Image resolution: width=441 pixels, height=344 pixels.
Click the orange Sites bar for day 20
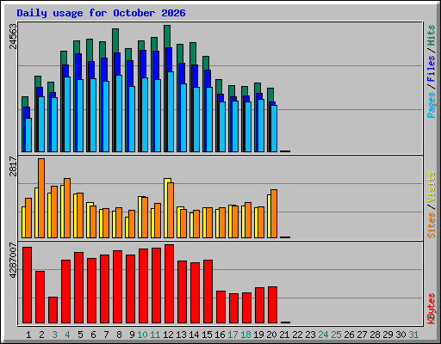[274, 213]
